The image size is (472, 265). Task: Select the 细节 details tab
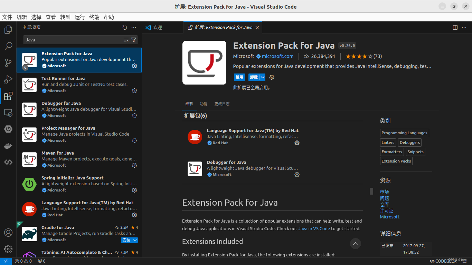click(189, 104)
